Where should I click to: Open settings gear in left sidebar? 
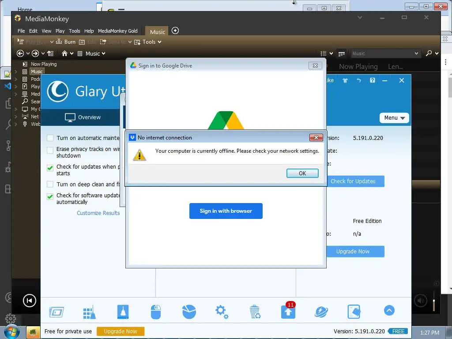11,319
